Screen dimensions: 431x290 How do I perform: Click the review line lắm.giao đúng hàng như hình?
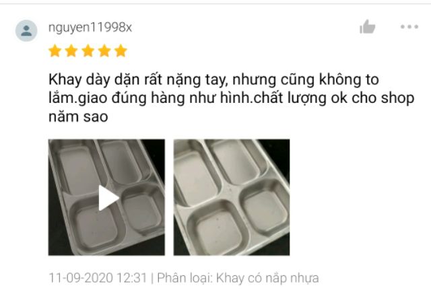pyautogui.click(x=151, y=98)
